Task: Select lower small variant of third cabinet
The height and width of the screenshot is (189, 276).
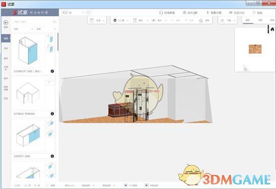Action: point(50,133)
